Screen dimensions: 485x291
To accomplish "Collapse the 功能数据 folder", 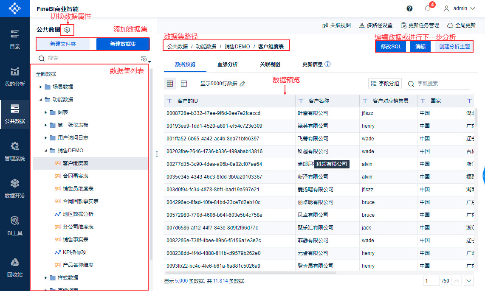I will (x=40, y=99).
